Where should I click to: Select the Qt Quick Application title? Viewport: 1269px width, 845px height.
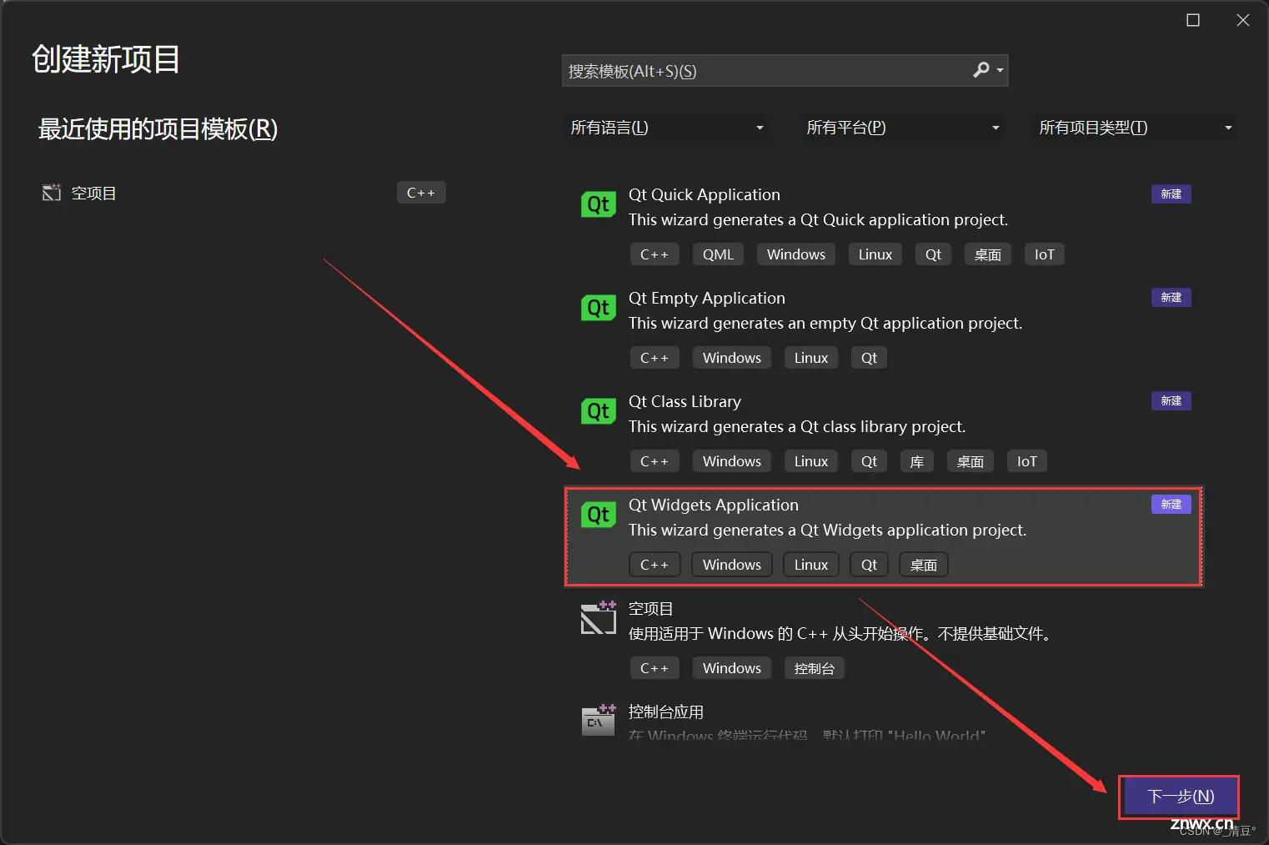point(705,194)
